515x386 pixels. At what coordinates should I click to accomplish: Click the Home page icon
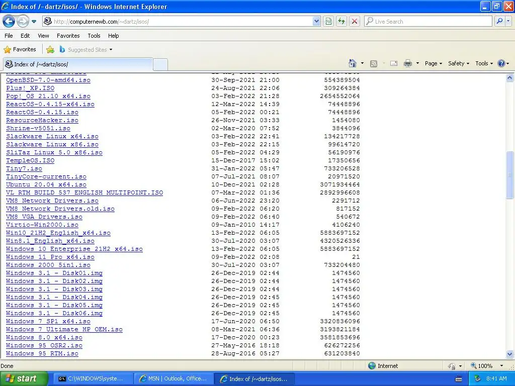[x=353, y=63]
